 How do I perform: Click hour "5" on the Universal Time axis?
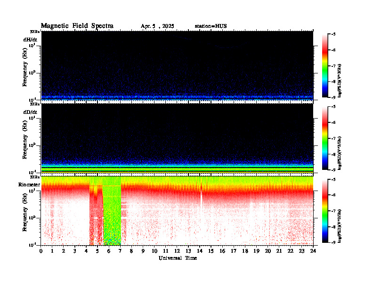[97, 251]
